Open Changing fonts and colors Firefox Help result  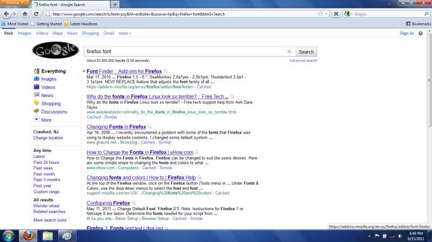point(141,177)
